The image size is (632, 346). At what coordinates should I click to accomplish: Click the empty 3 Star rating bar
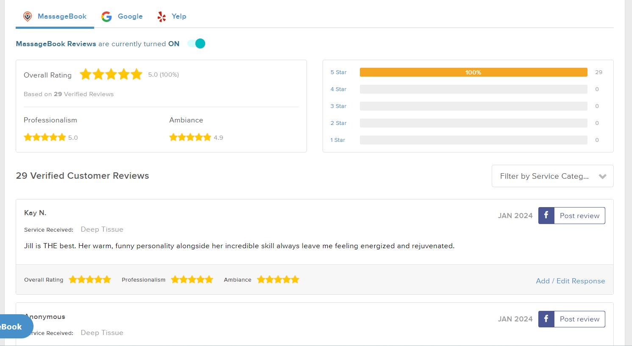(473, 106)
